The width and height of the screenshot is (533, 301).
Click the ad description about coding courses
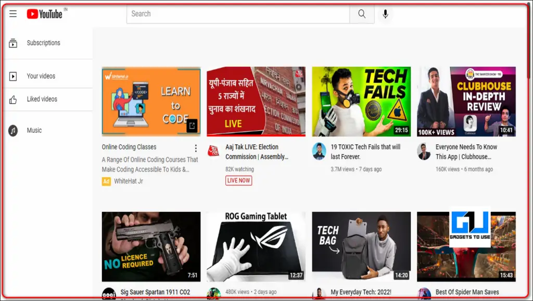[x=150, y=164]
